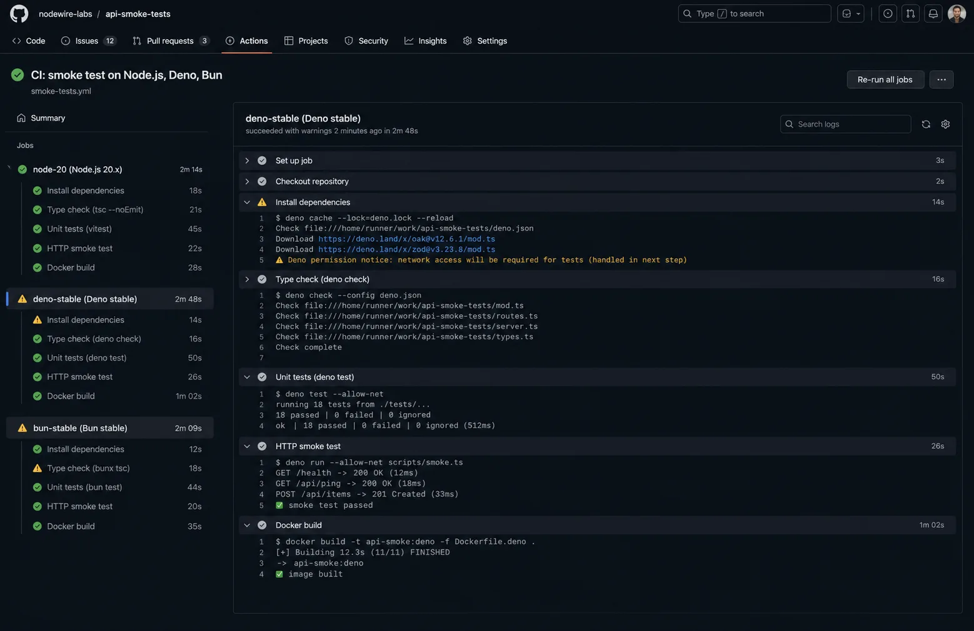Select the node-20 (Node.js 20.x) job
This screenshot has height=631, width=974.
109,169
